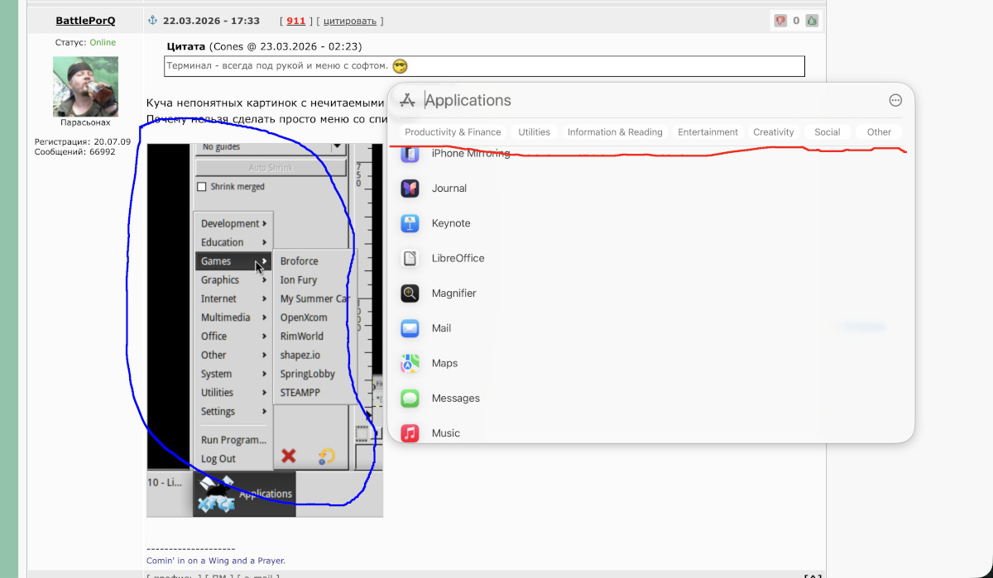
Task: Click the grayed Auto Shrink button
Action: [271, 168]
